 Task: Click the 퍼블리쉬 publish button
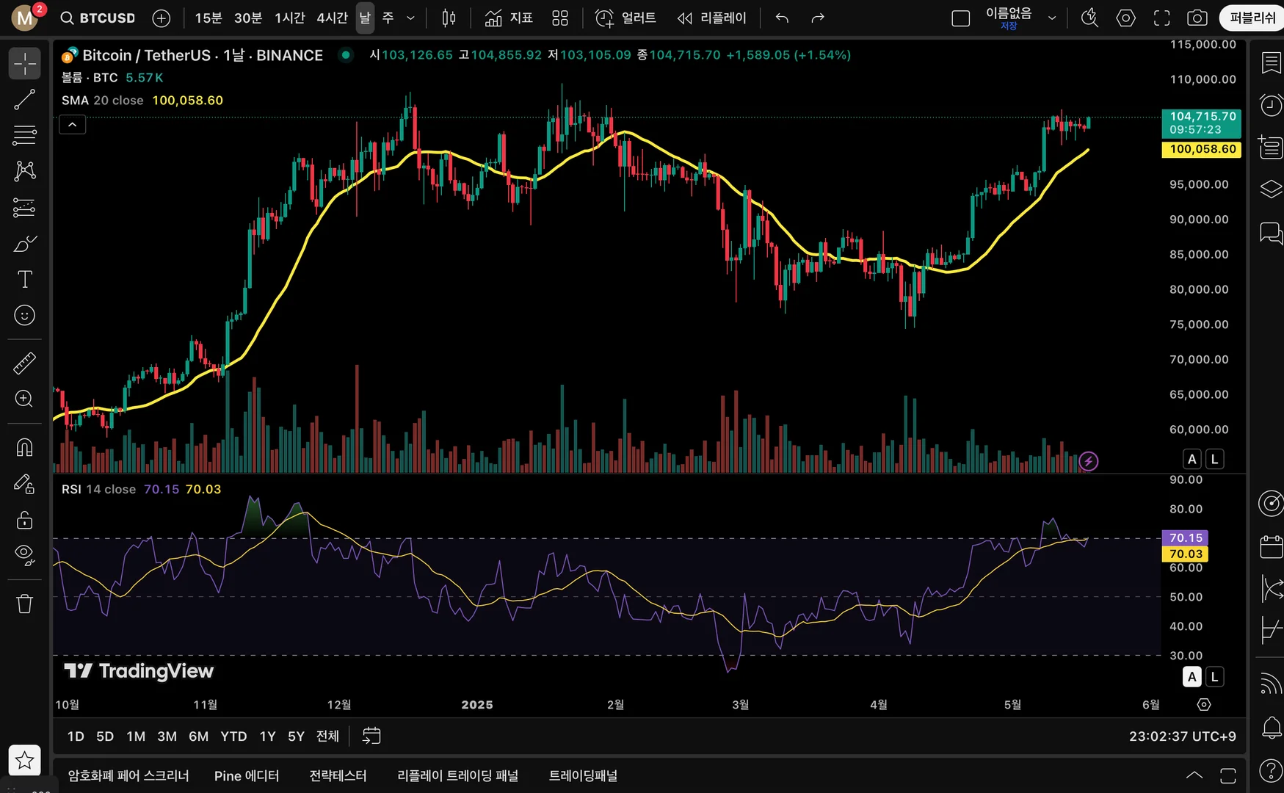tap(1252, 18)
